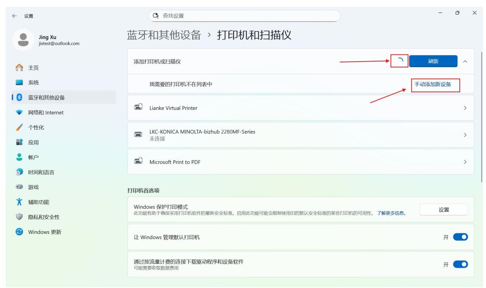Screen dimensions: 486x288
Task: Click the 应用 apps icon
Action: pyautogui.click(x=19, y=142)
